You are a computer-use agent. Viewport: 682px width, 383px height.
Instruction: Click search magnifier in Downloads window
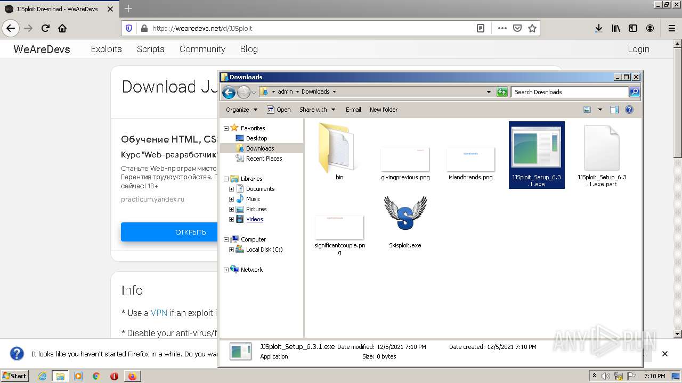635,92
